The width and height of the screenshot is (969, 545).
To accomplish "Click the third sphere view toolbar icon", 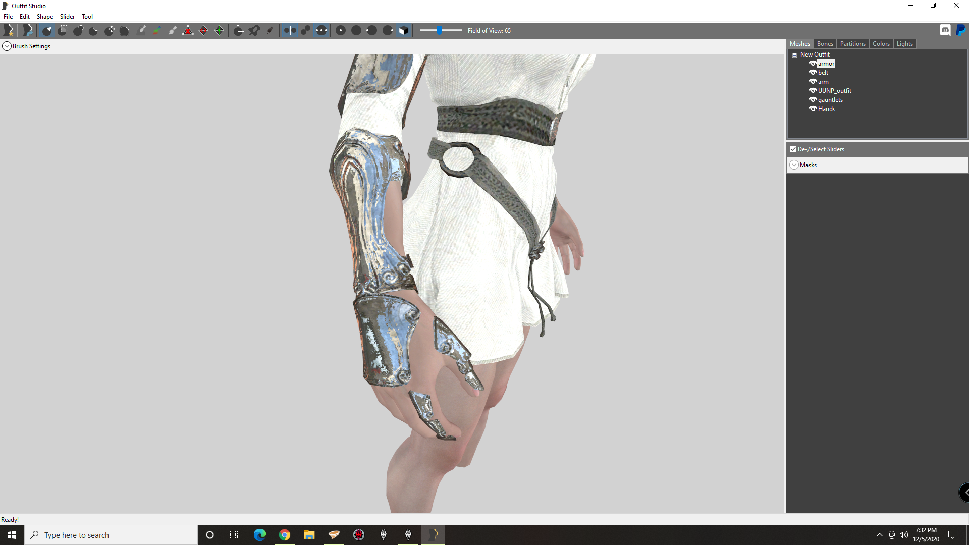I will tap(372, 31).
